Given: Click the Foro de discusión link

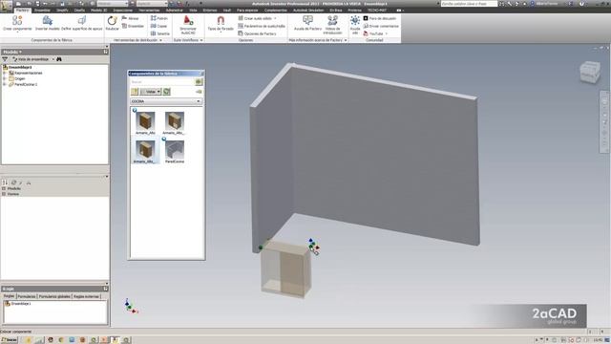Looking at the screenshot, I should coord(380,18).
